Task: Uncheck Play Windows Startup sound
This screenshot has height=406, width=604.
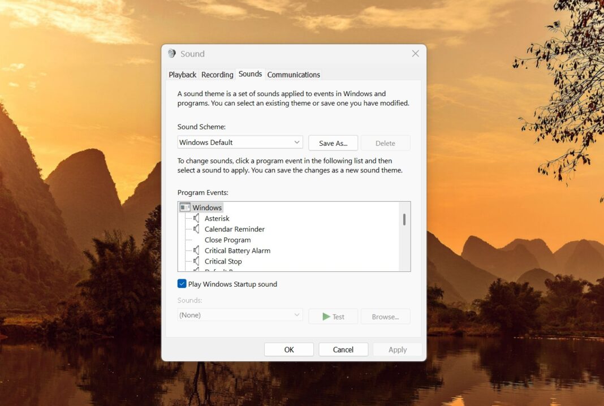Action: point(182,284)
